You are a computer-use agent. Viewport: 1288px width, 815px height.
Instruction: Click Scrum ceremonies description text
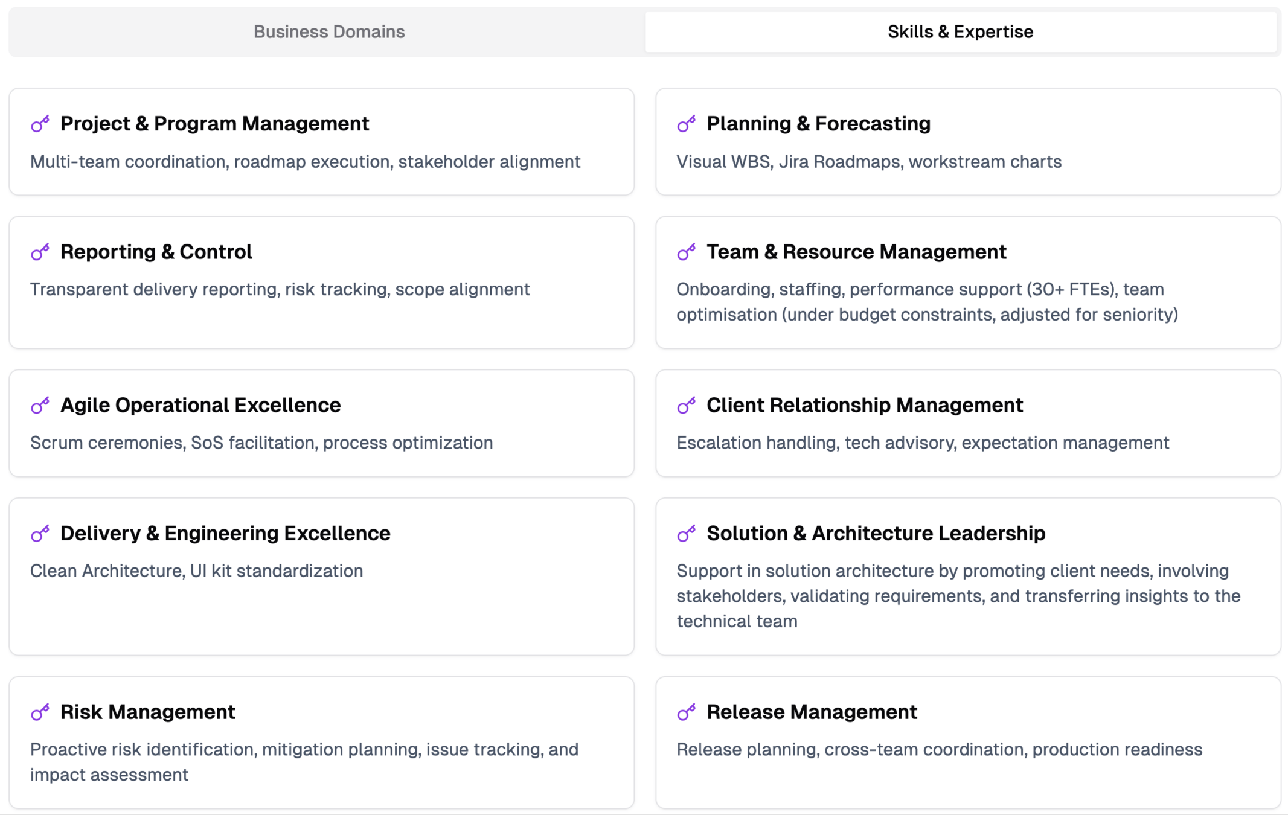pyautogui.click(x=261, y=443)
